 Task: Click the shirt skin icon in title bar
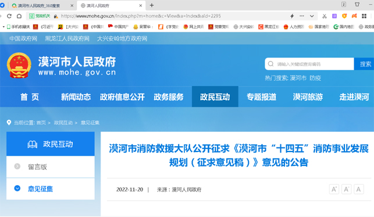point(357,4)
